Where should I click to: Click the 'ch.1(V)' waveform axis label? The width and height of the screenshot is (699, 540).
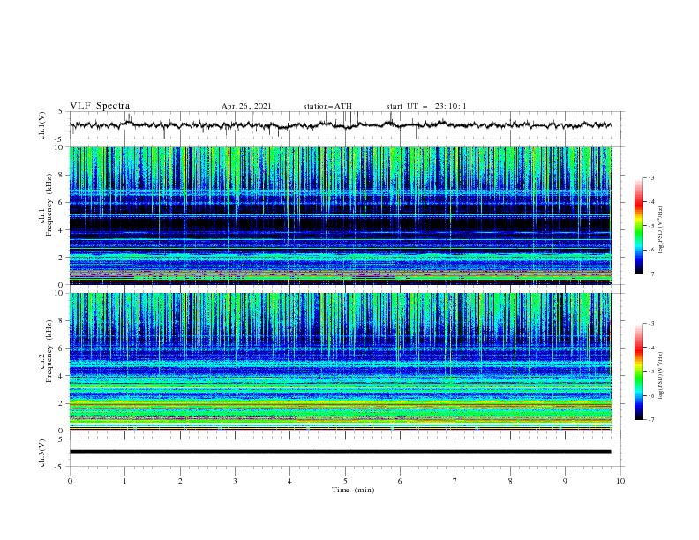point(42,125)
